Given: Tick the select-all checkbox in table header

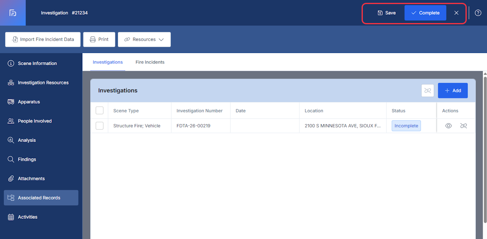Looking at the screenshot, I should pyautogui.click(x=99, y=110).
